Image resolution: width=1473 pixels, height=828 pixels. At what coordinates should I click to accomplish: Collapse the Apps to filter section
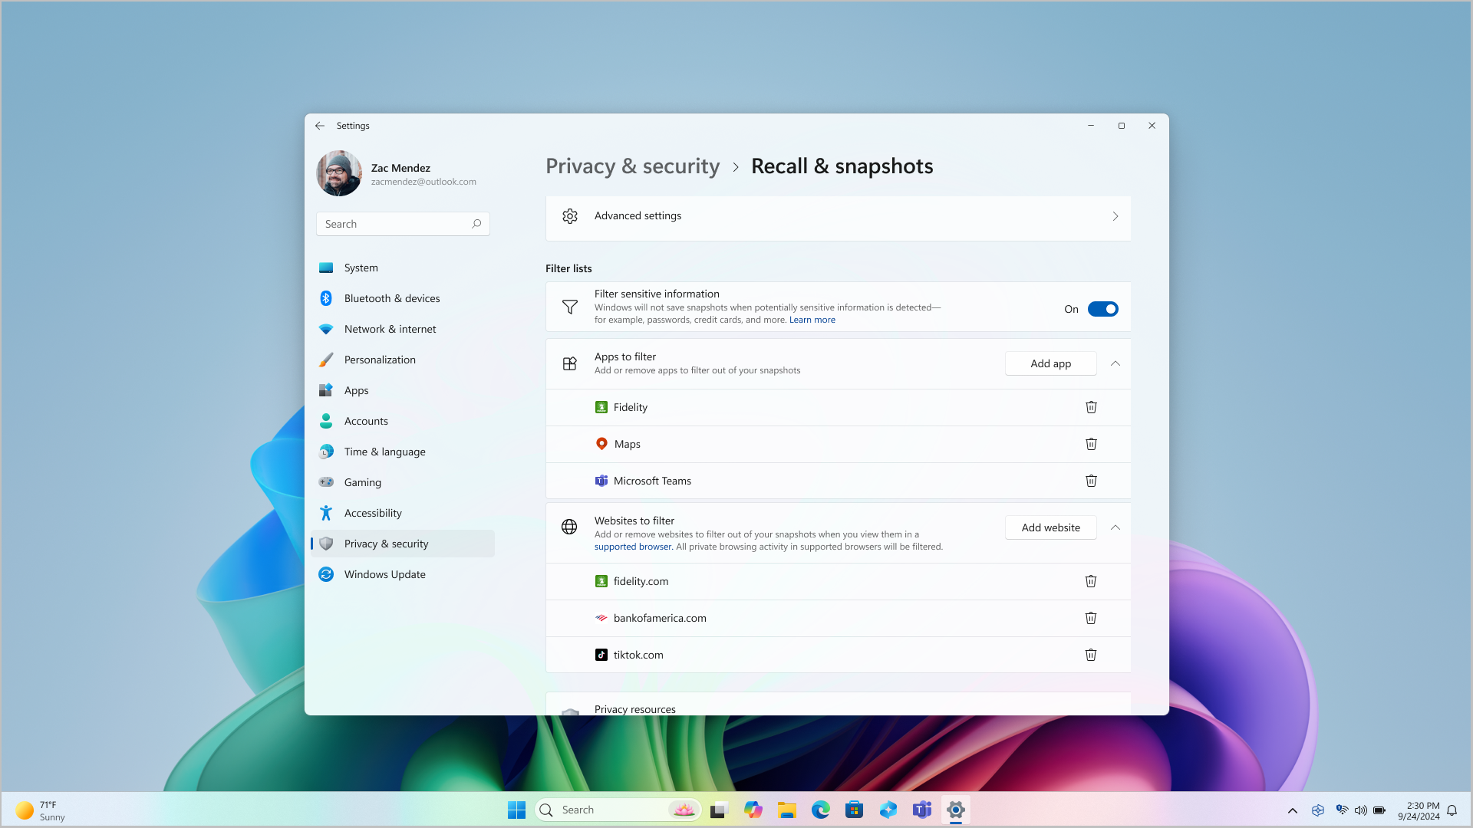tap(1115, 363)
